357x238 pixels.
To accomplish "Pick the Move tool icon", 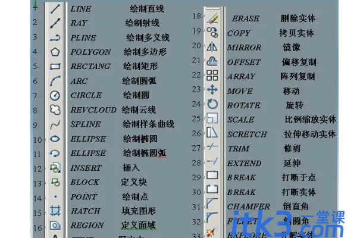I will coord(212,90).
